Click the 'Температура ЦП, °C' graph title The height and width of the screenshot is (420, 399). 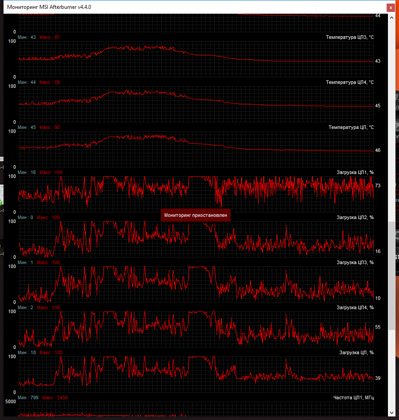(351, 127)
